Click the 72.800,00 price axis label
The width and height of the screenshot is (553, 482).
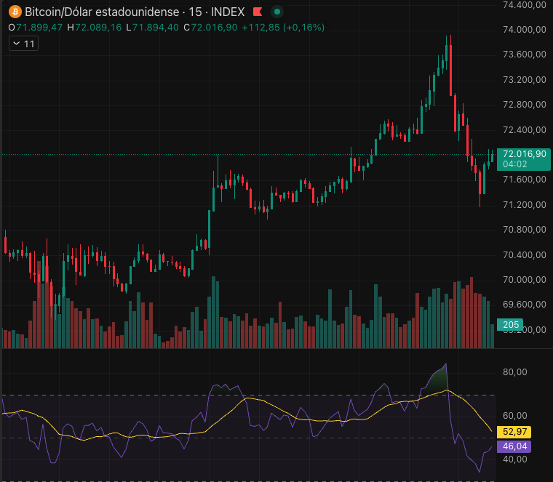coord(524,105)
